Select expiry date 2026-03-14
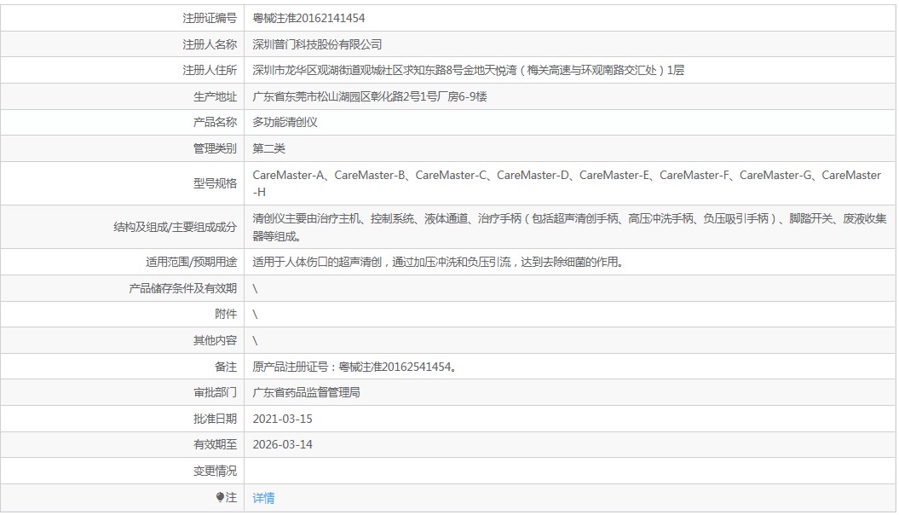This screenshot has width=899, height=515. [282, 444]
